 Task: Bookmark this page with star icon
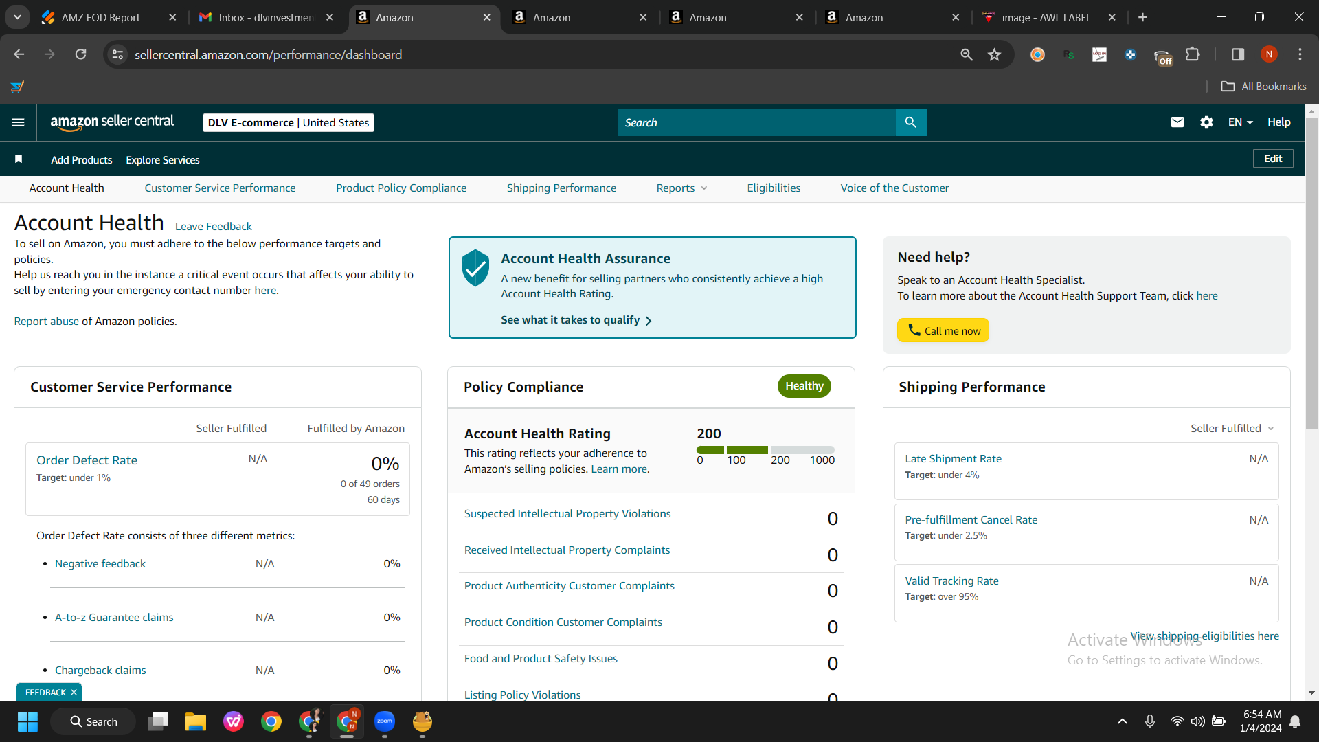[x=994, y=54]
